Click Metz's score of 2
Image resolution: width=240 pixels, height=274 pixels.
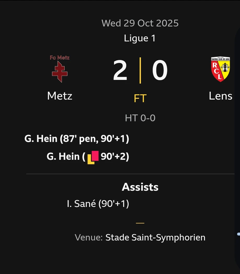[x=120, y=70]
